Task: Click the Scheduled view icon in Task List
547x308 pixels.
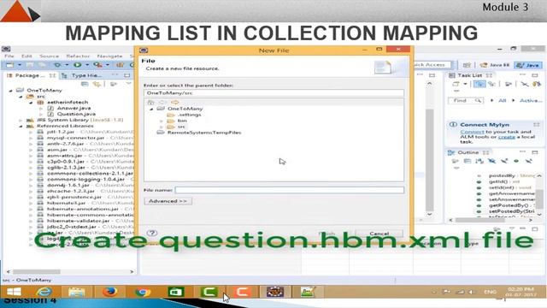Action: (492, 84)
